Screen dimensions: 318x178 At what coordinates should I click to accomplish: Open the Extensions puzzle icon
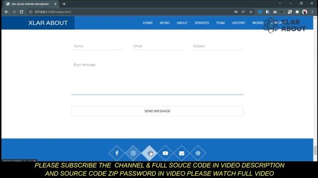click(x=297, y=12)
